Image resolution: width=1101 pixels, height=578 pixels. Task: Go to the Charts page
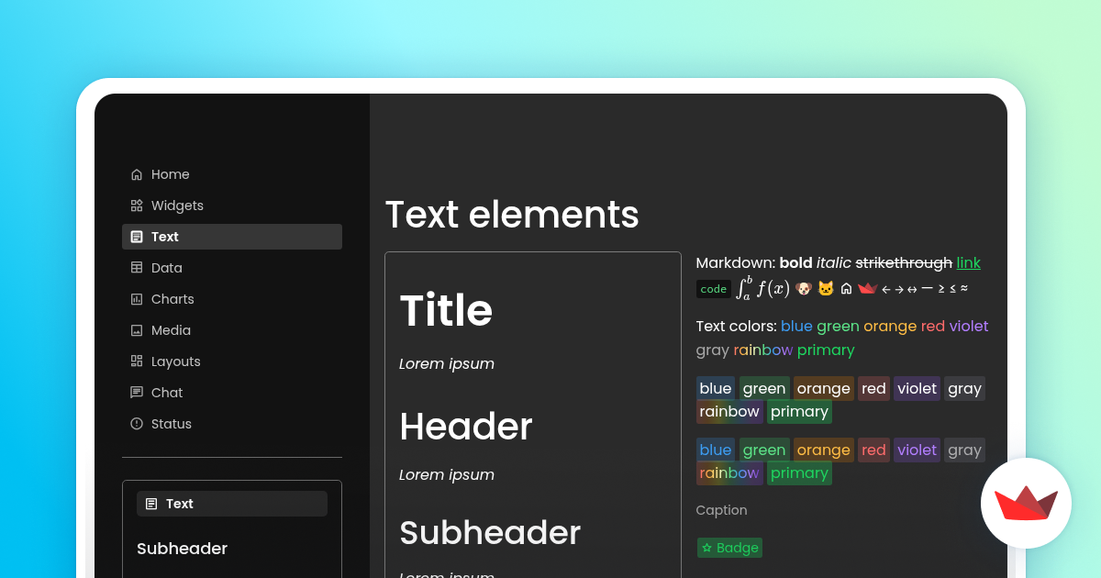coord(232,299)
